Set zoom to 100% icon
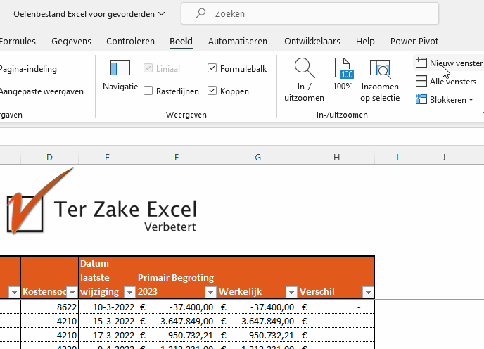The image size is (484, 349). click(343, 68)
